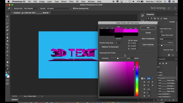Toggle Show Sampling Ring checkbox
The width and height of the screenshot is (183, 103).
74,8
